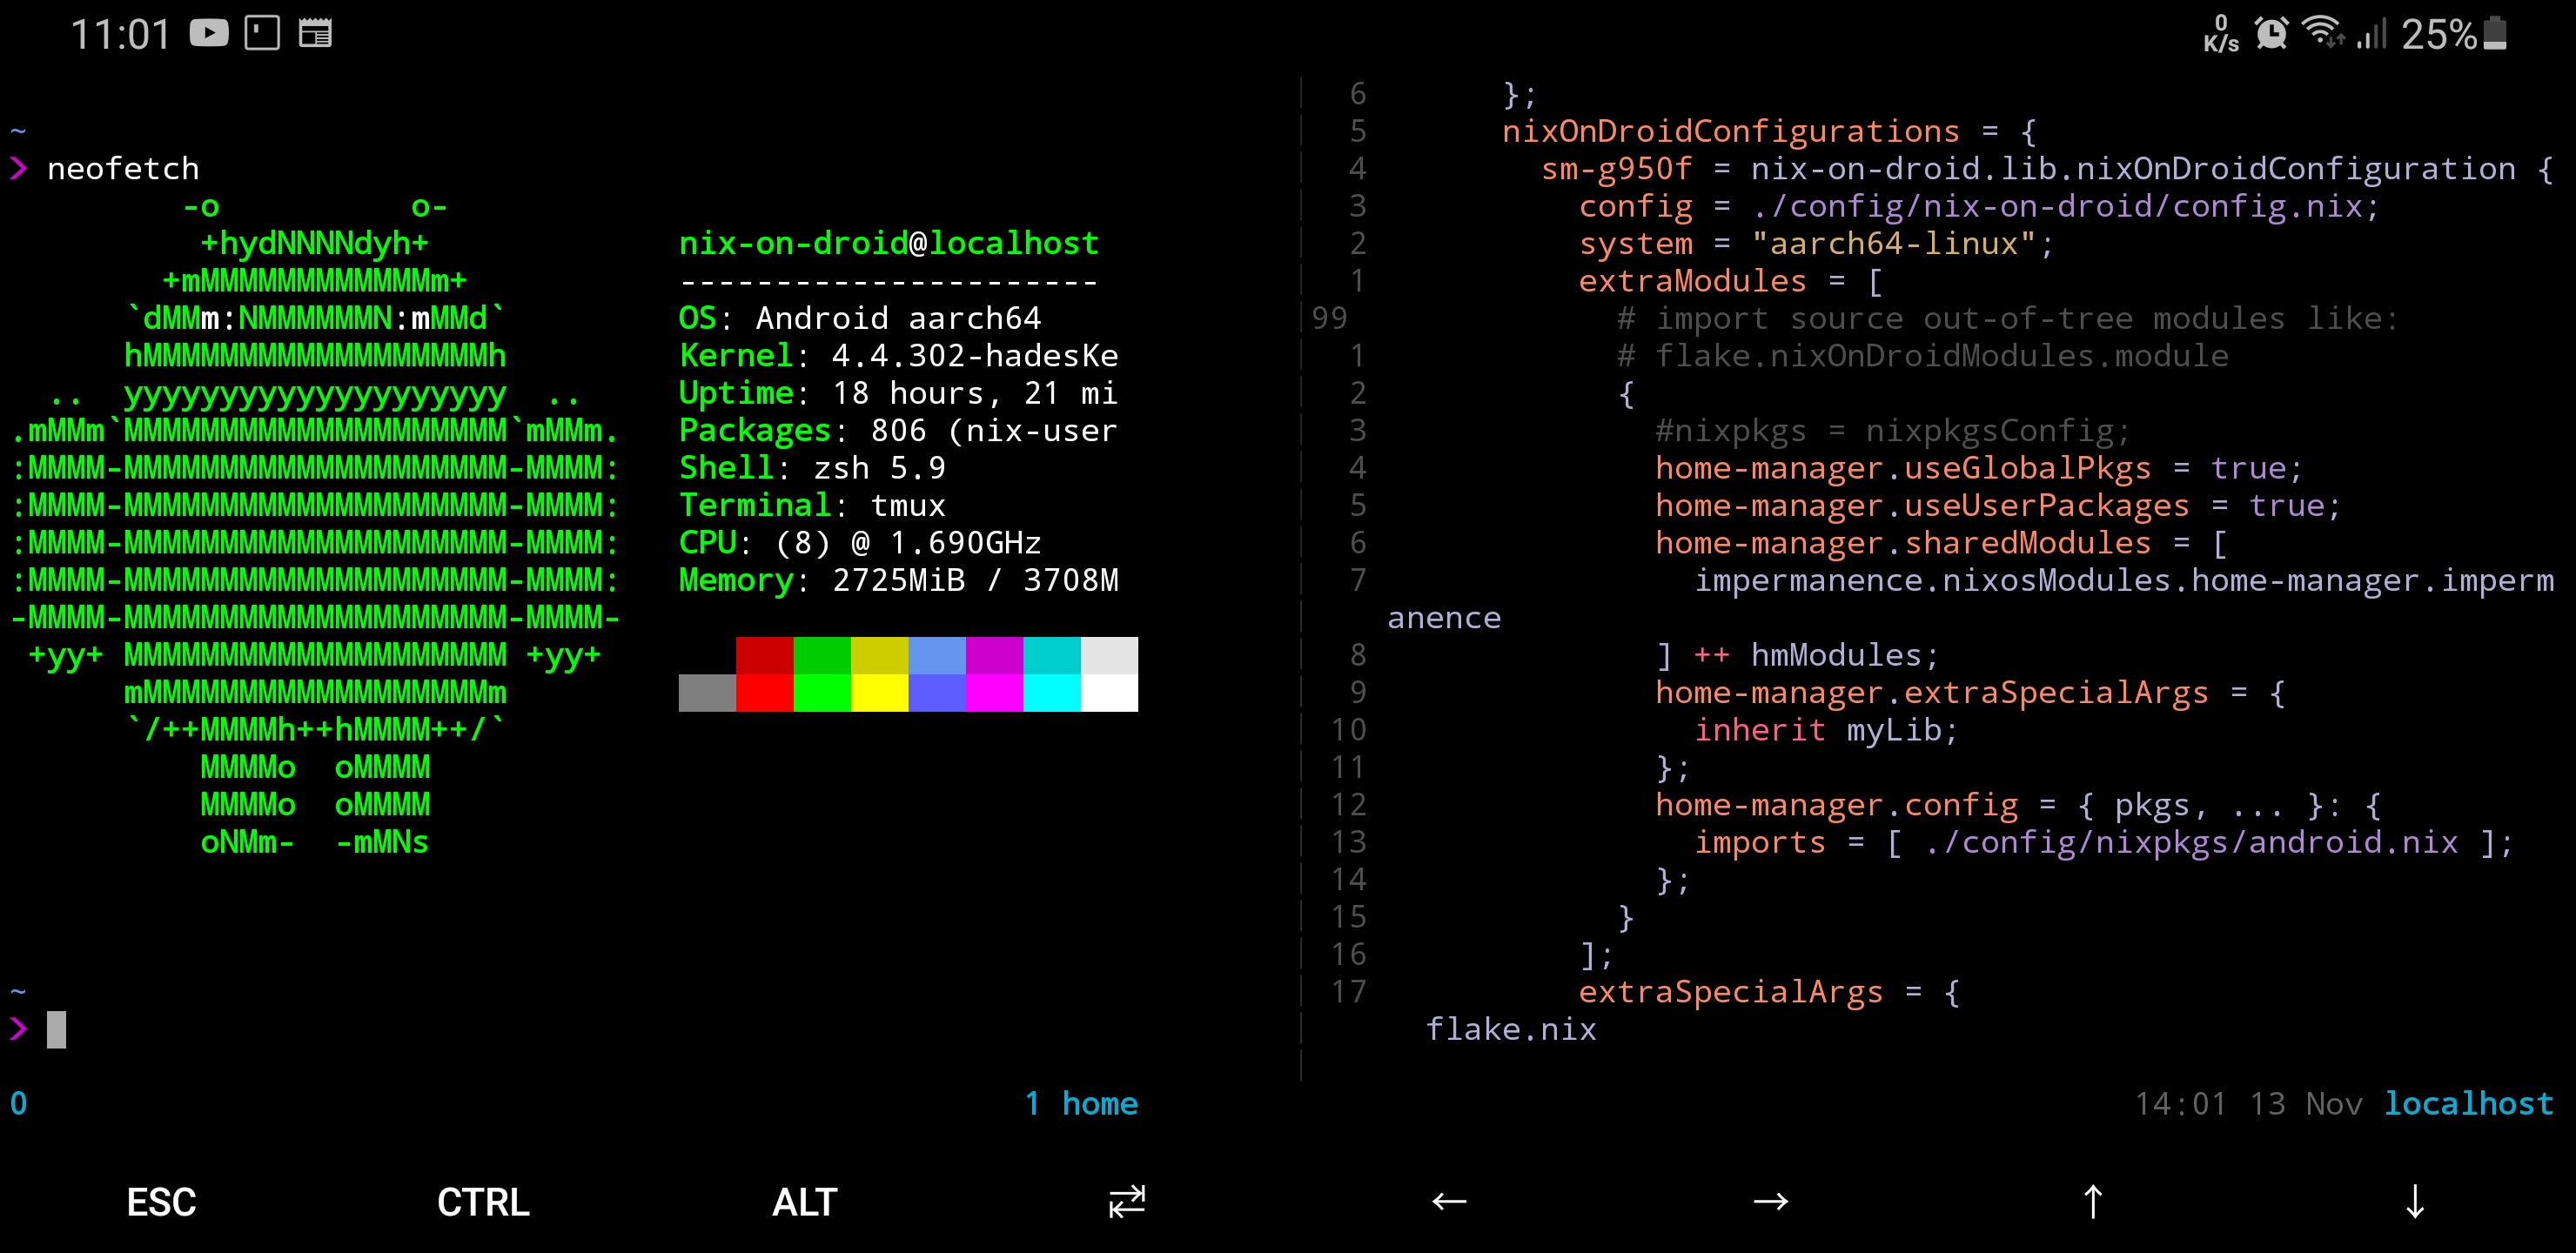Tap the Wi-Fi status icon
This screenshot has width=2576, height=1253.
point(2323,33)
